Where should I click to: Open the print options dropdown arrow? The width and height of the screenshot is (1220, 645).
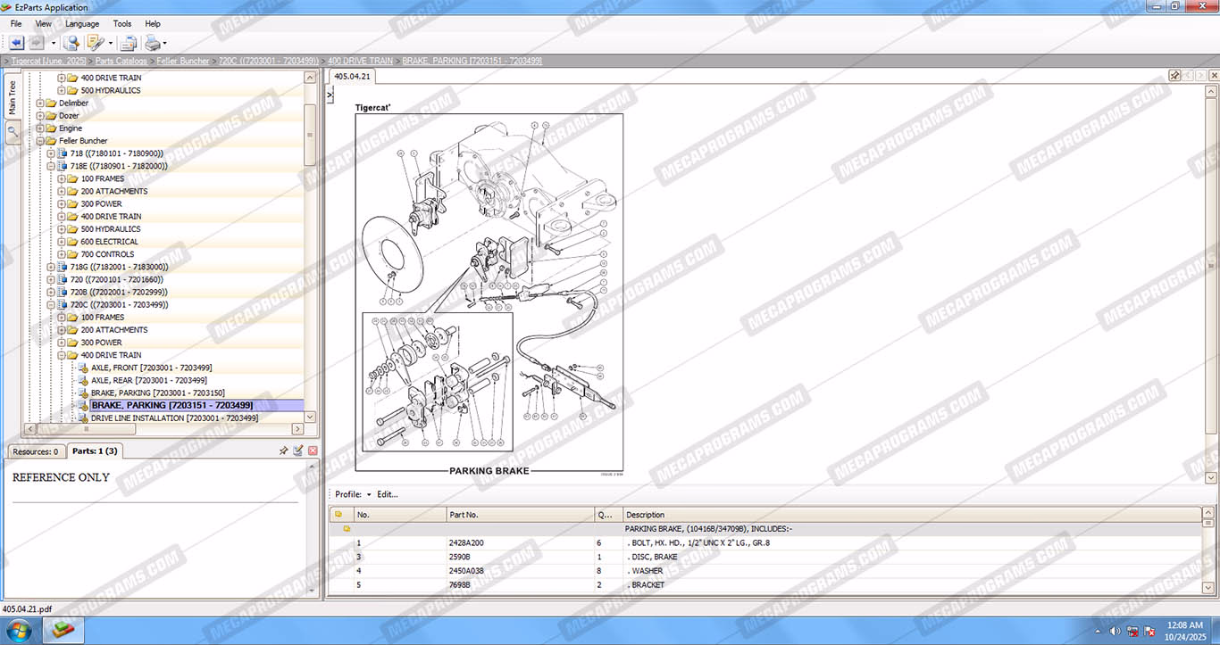point(165,43)
